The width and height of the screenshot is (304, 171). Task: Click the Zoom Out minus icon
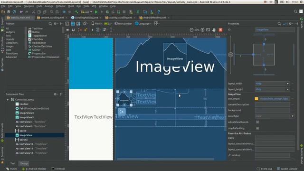pyautogui.click(x=191, y=30)
